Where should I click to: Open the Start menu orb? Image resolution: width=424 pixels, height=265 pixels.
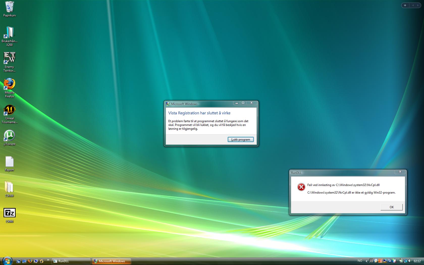(7, 261)
